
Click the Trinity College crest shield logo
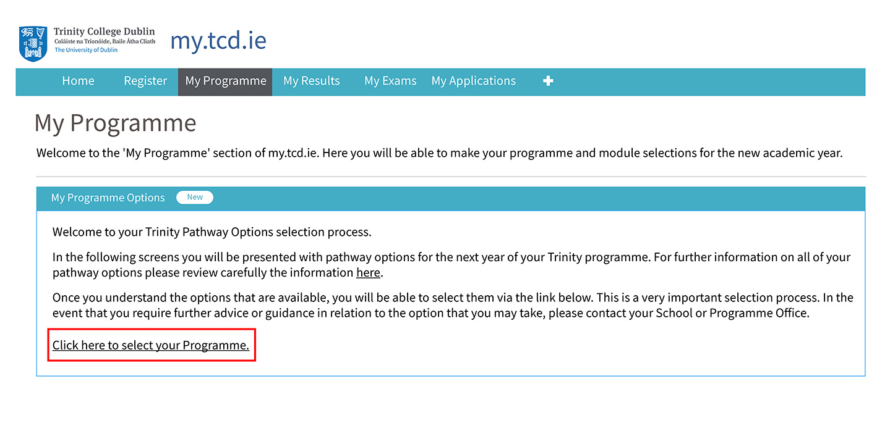click(33, 43)
